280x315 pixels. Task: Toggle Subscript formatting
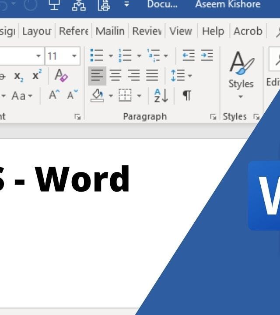(x=19, y=76)
